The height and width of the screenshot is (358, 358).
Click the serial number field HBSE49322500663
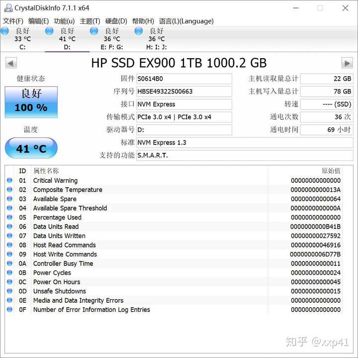pyautogui.click(x=184, y=92)
